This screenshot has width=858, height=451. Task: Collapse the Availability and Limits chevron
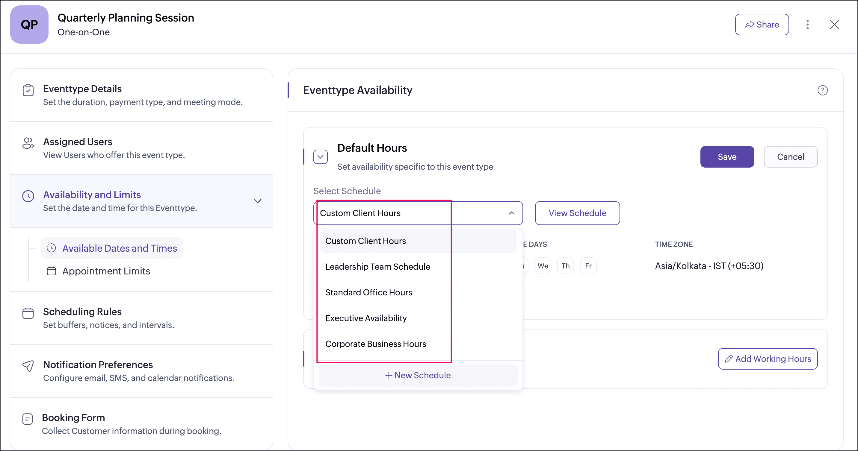click(x=257, y=201)
